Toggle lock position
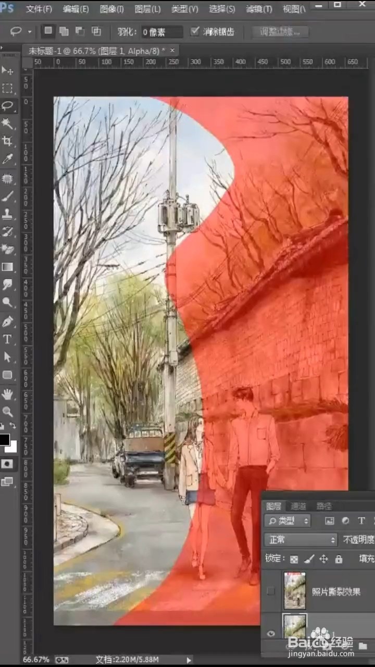Screen dimensions: 375x667 click(x=323, y=559)
